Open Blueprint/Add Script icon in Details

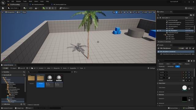coord(187,48)
